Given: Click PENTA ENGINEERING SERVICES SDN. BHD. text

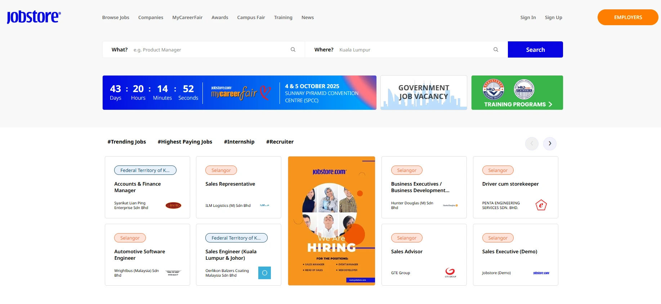Looking at the screenshot, I should (x=501, y=205).
